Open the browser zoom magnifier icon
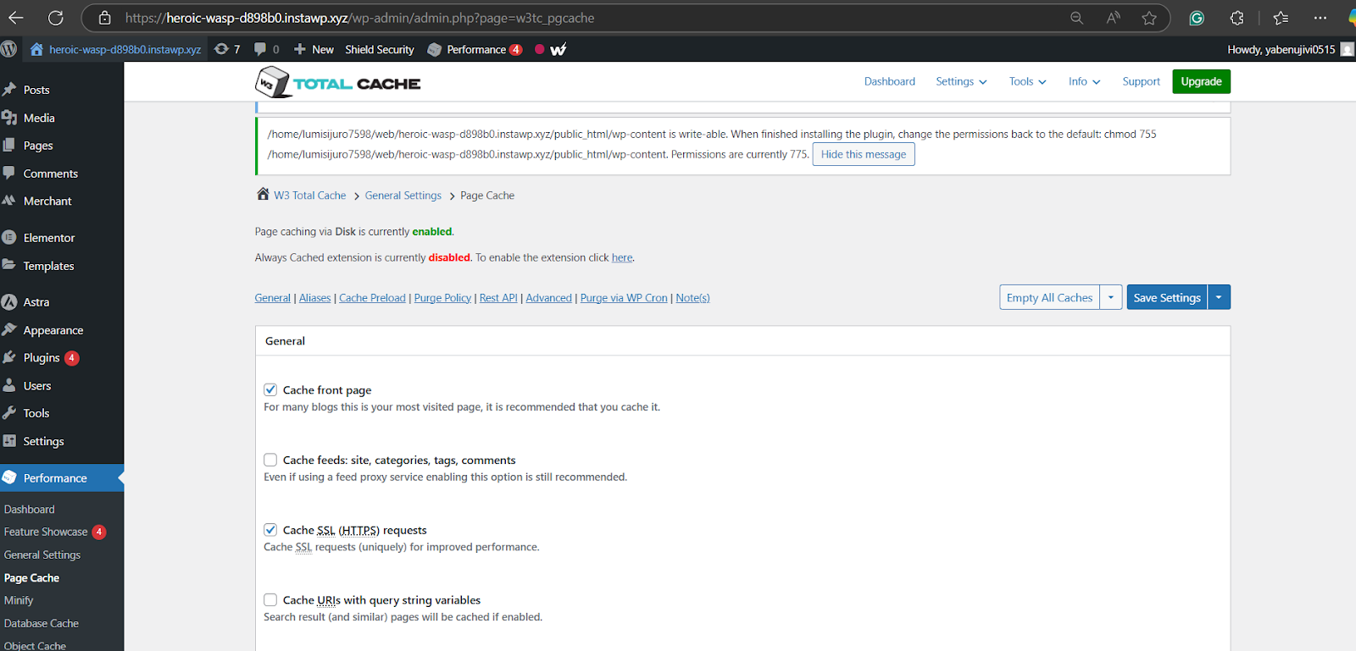This screenshot has height=651, width=1356. [x=1076, y=18]
